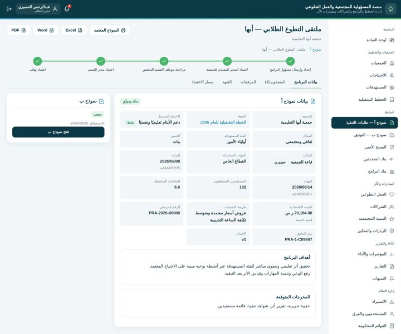Switch to المرفقات tab
The height and width of the screenshot is (334, 401).
pyautogui.click(x=248, y=82)
